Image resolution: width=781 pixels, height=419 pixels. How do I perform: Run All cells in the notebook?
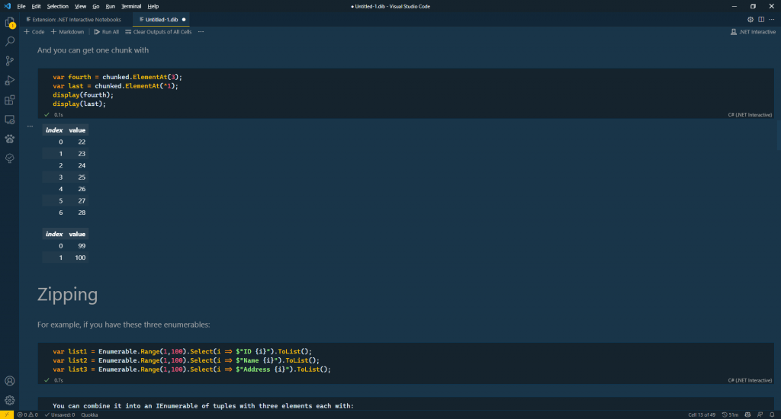(107, 32)
